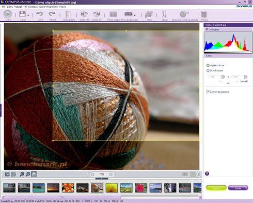253x203 pixels.
Task: Click the crop width input field
Action: [x=214, y=77]
